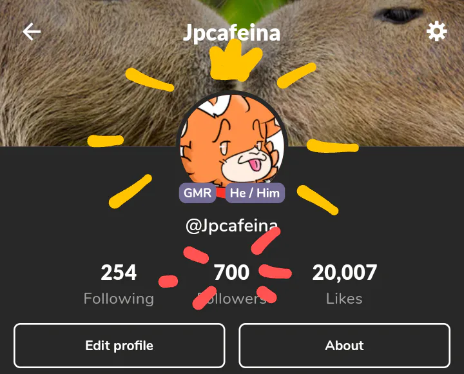Click the Jpcafeina title at top
The height and width of the screenshot is (374, 464).
pyautogui.click(x=232, y=33)
